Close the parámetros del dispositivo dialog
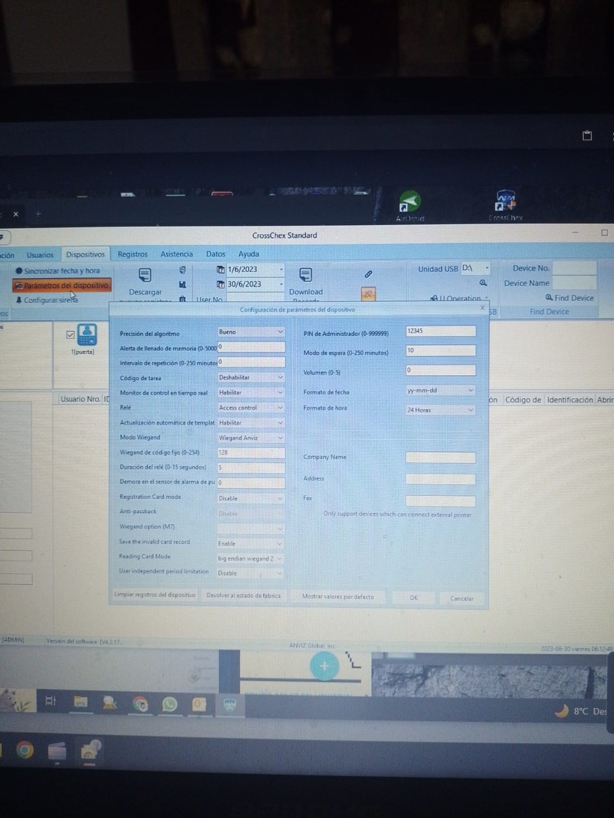The width and height of the screenshot is (614, 818). point(482,308)
